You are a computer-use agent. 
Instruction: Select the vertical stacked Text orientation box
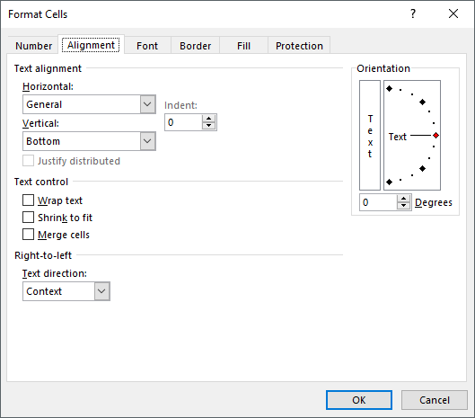pos(370,136)
